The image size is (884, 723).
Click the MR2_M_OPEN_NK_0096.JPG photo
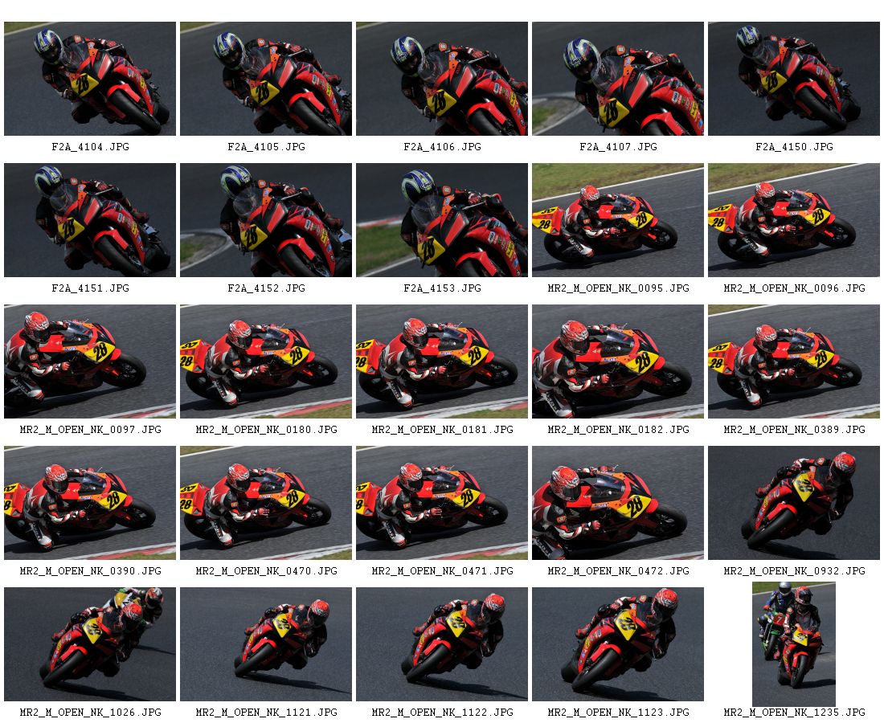[x=794, y=220]
